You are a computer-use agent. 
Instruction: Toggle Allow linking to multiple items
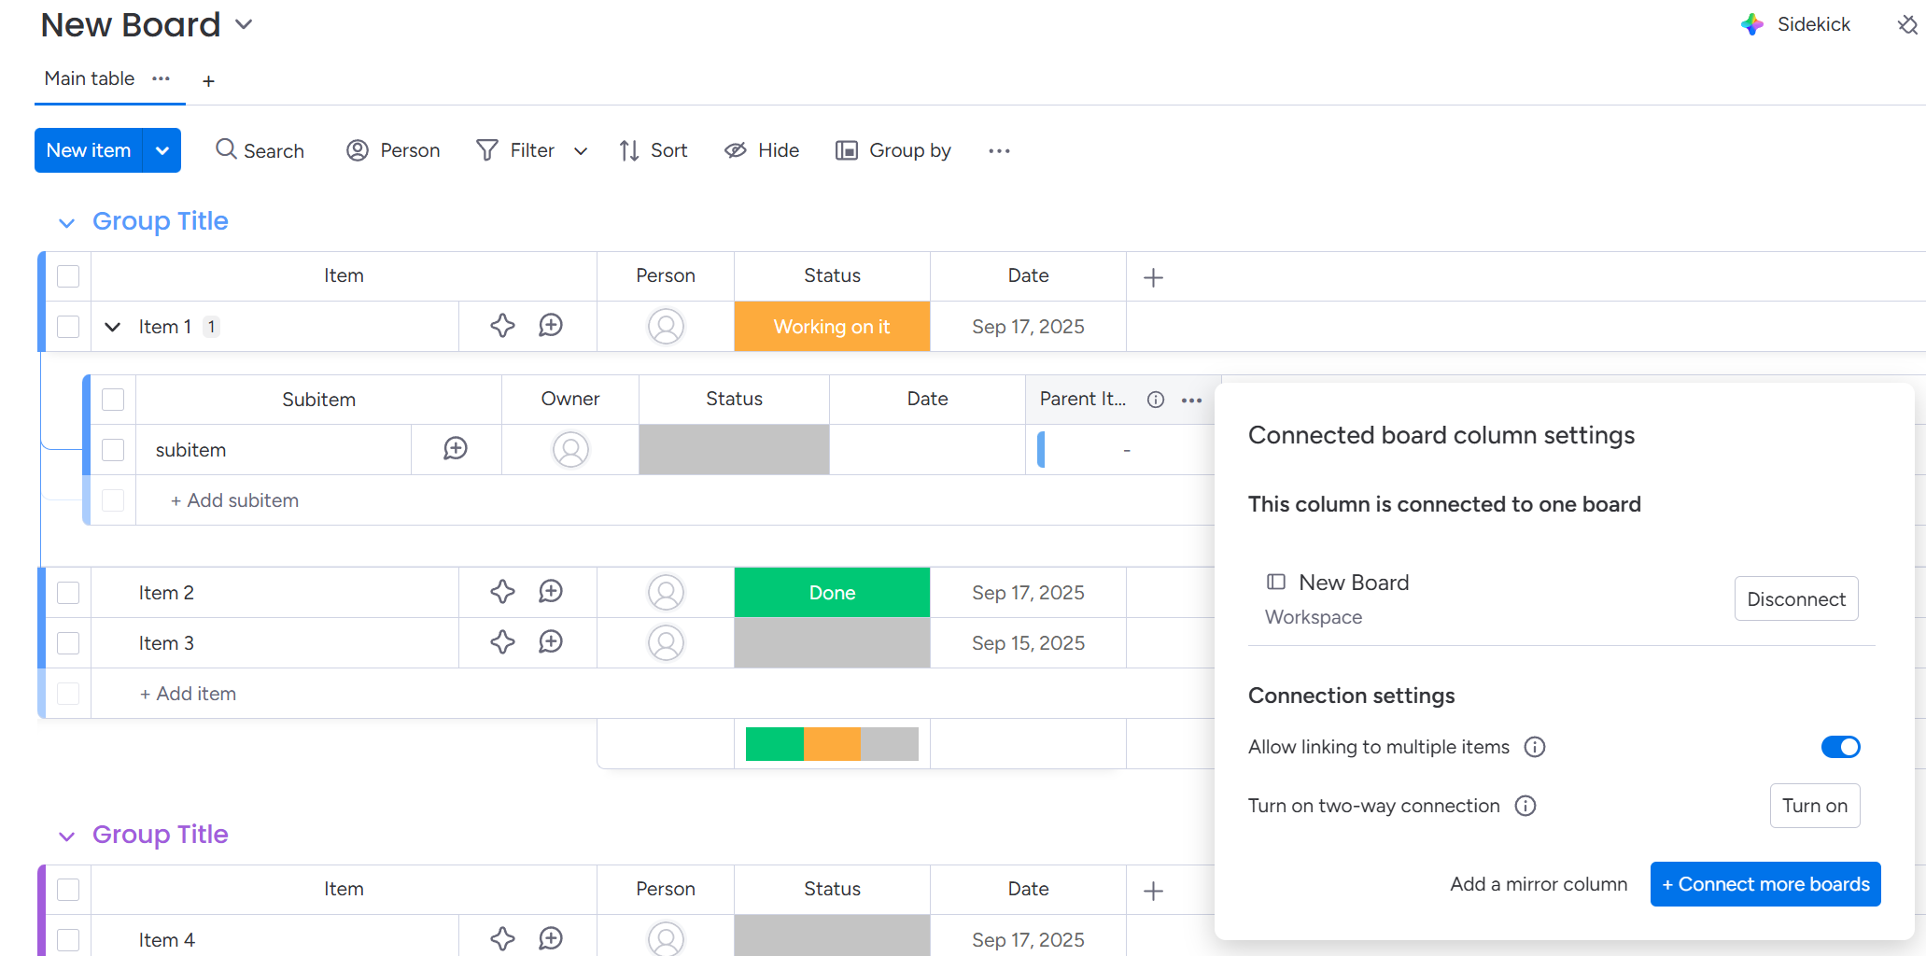coord(1840,747)
